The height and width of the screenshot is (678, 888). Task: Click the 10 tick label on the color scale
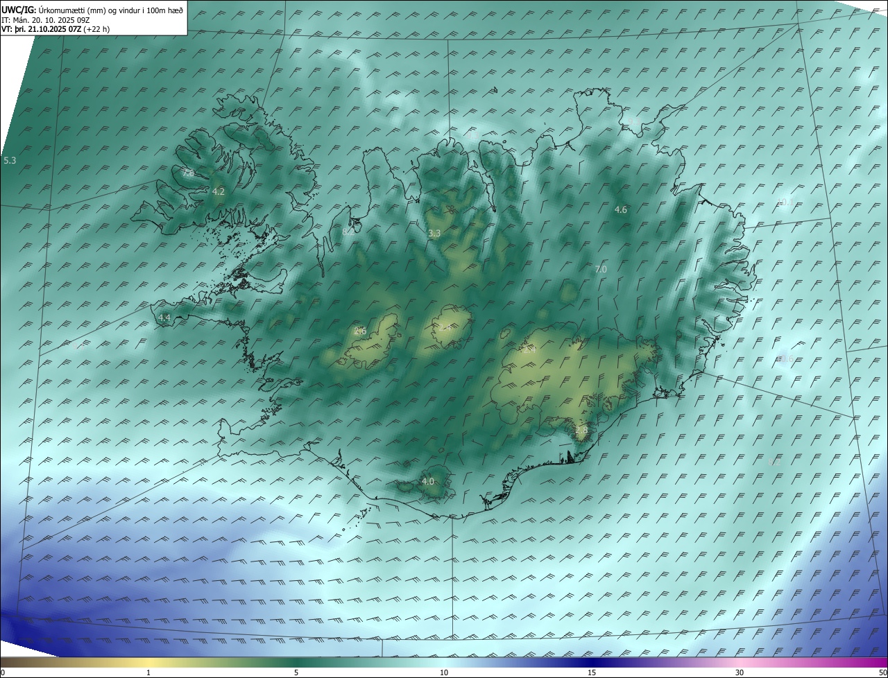444,672
